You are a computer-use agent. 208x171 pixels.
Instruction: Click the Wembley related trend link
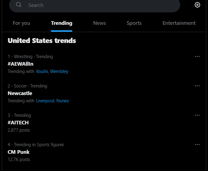pyautogui.click(x=59, y=71)
